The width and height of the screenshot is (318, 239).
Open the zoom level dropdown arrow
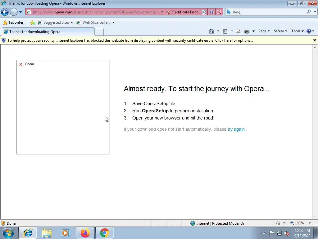pyautogui.click(x=310, y=223)
